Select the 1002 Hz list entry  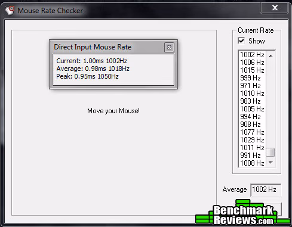tap(252, 55)
